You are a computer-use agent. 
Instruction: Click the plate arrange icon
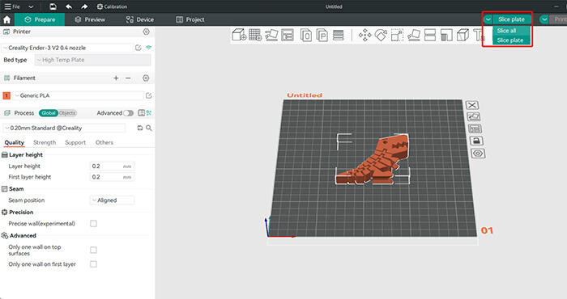pos(475,128)
